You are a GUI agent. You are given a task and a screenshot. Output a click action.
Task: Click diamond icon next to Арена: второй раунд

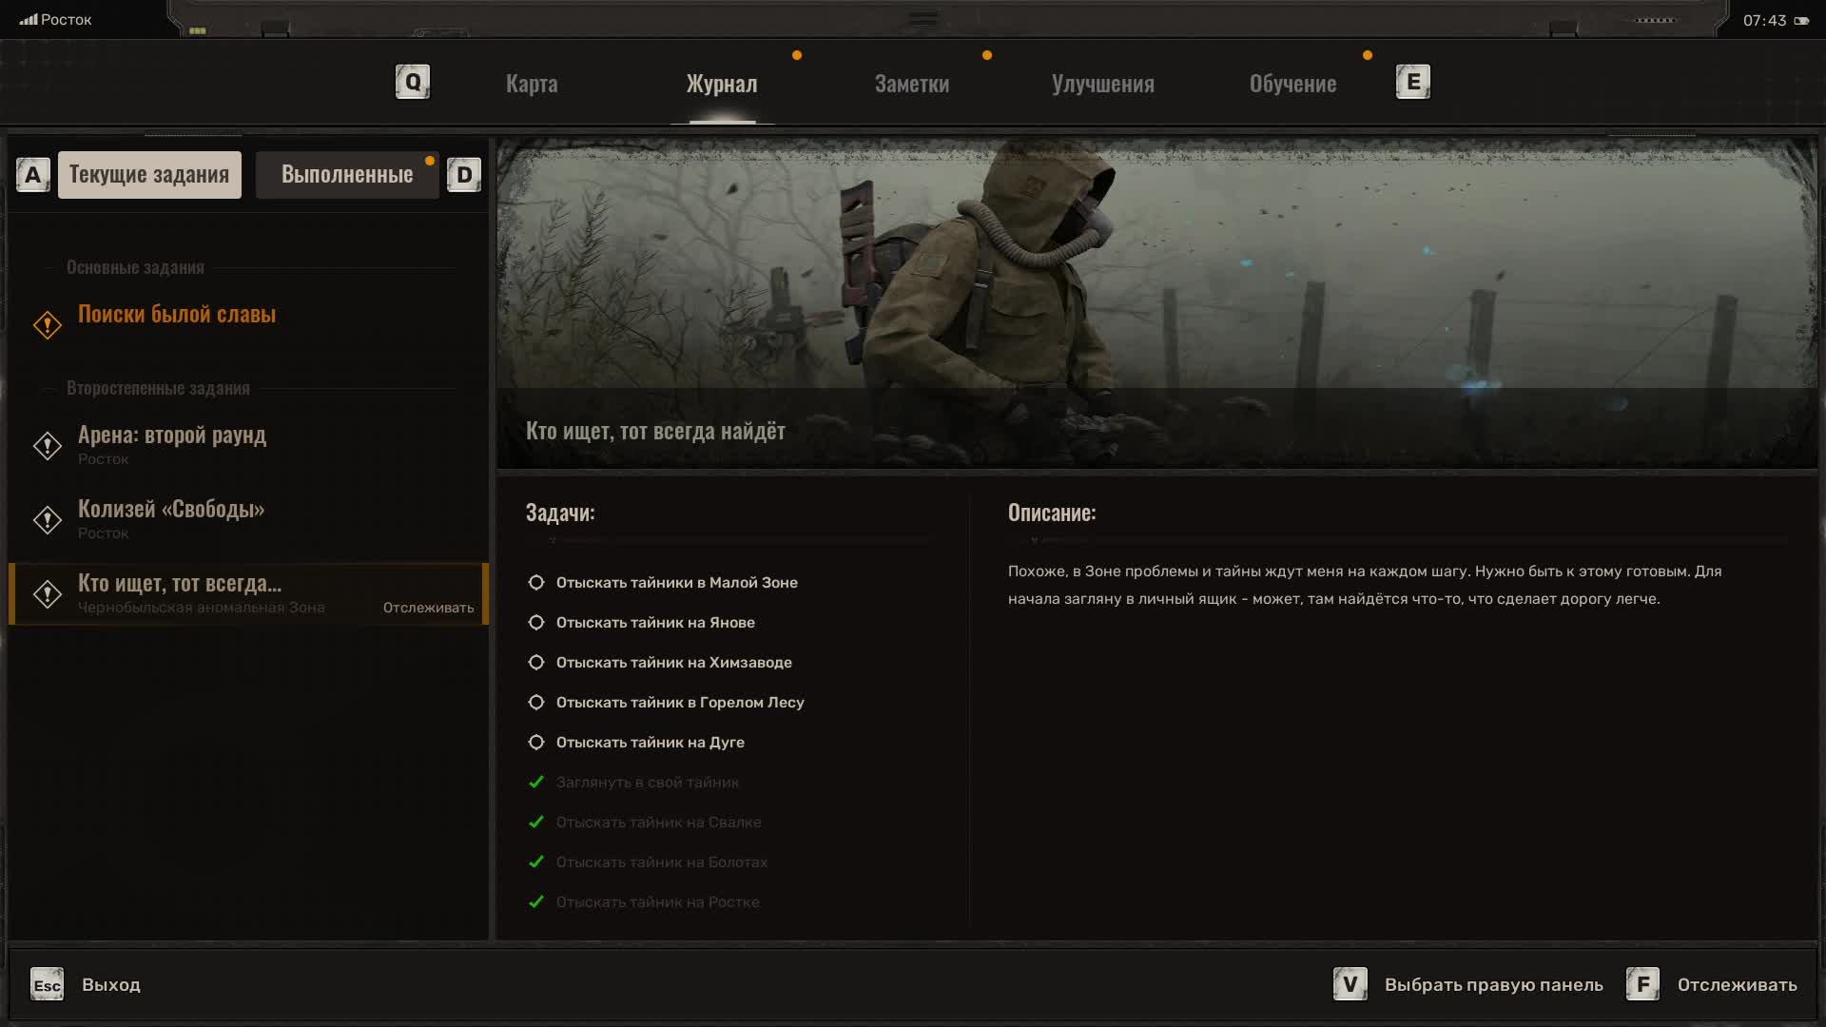[x=48, y=445]
